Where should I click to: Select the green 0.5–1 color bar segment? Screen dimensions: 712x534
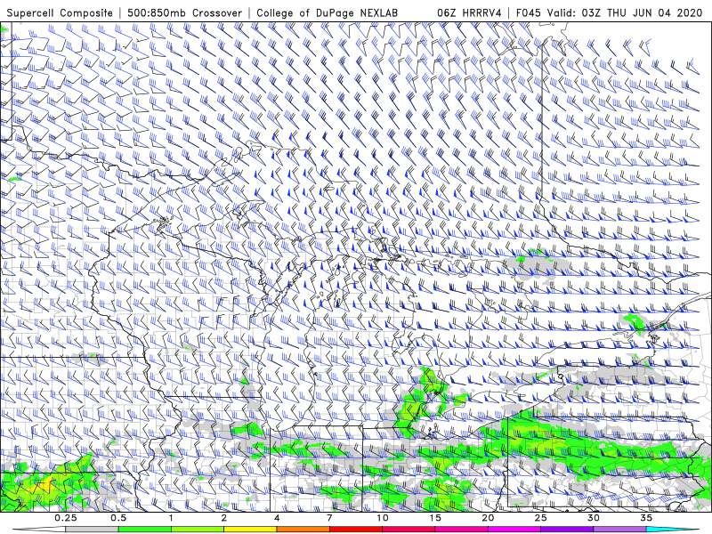point(145,530)
